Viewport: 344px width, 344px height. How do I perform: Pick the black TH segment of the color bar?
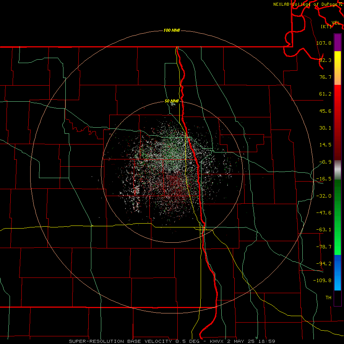pos(338,298)
